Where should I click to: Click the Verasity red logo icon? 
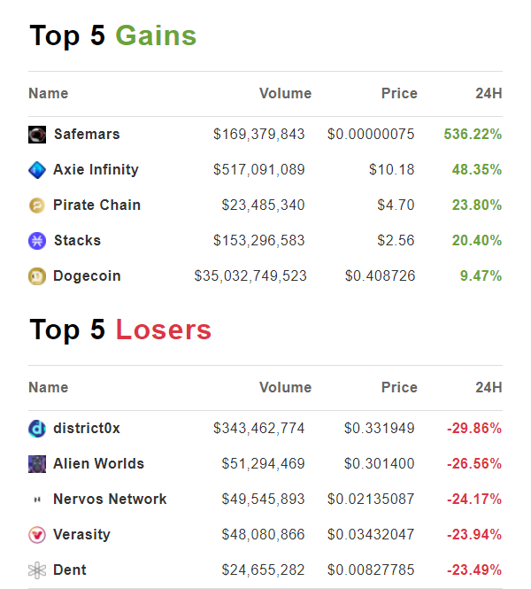(x=37, y=535)
